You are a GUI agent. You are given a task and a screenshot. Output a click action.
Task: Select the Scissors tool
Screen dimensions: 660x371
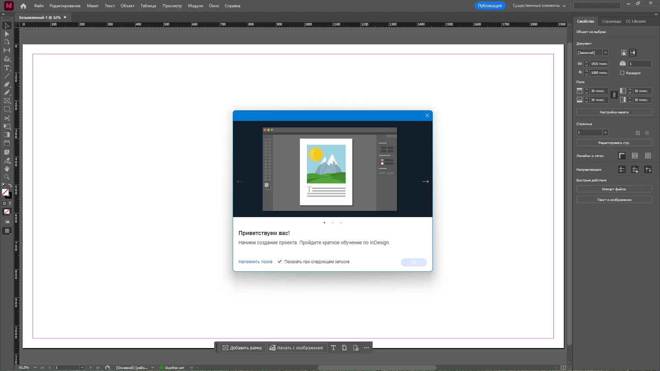[x=7, y=118]
